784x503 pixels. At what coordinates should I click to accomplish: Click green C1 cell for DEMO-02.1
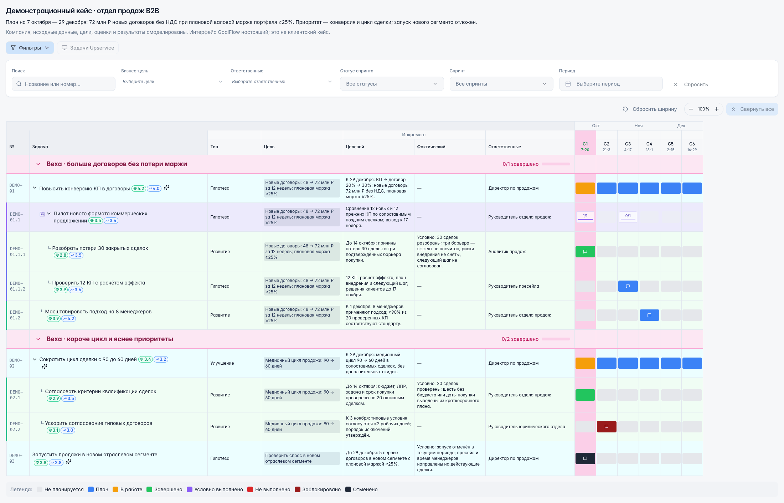pos(585,395)
